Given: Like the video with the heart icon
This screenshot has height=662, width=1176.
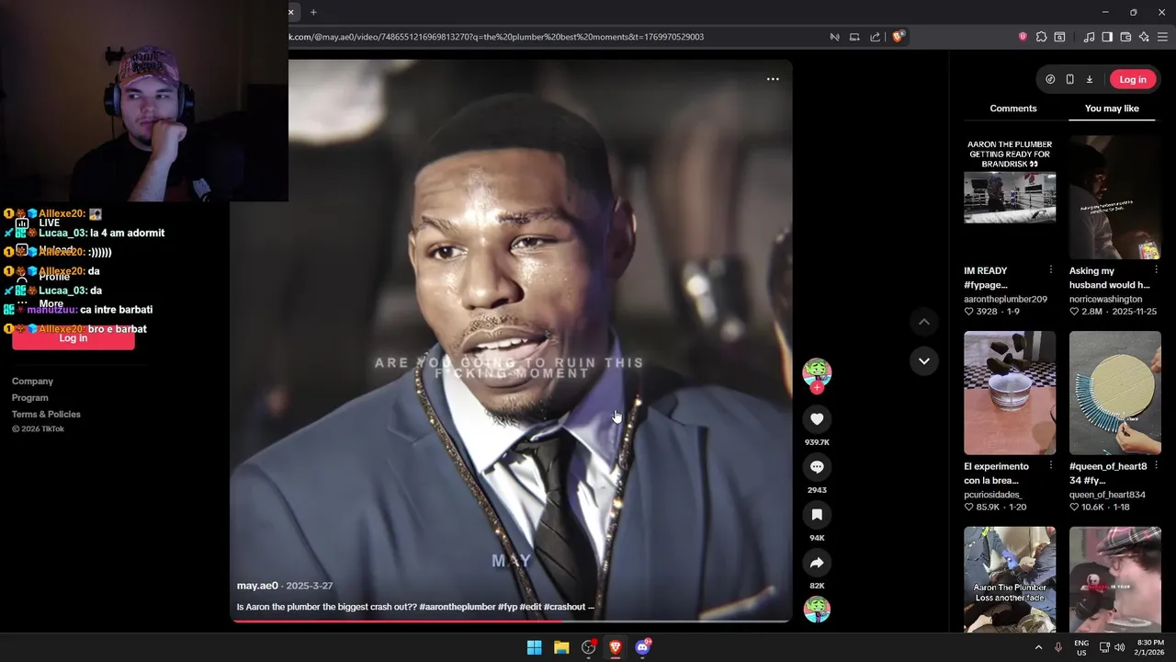Looking at the screenshot, I should (817, 419).
